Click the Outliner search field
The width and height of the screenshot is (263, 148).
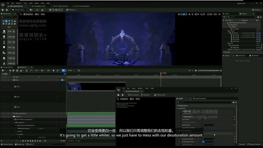pyautogui.click(x=242, y=17)
